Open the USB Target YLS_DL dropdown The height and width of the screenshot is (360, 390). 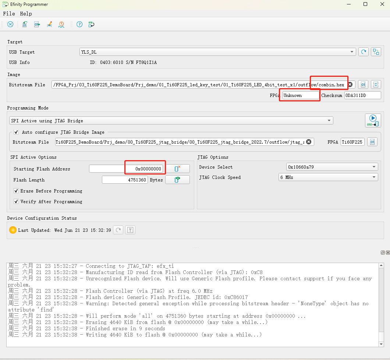tap(217, 52)
